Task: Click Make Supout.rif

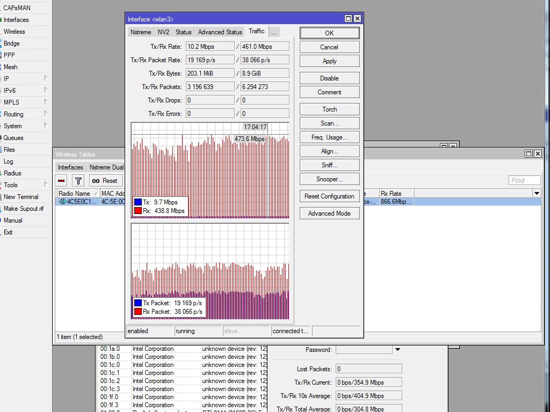Action: click(x=24, y=209)
